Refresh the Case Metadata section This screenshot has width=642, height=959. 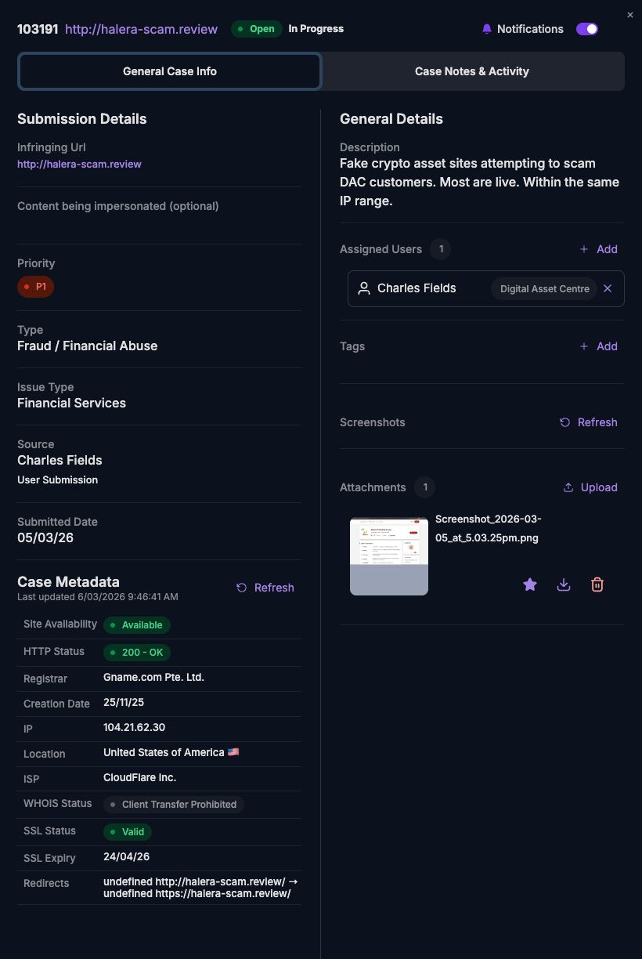point(265,588)
